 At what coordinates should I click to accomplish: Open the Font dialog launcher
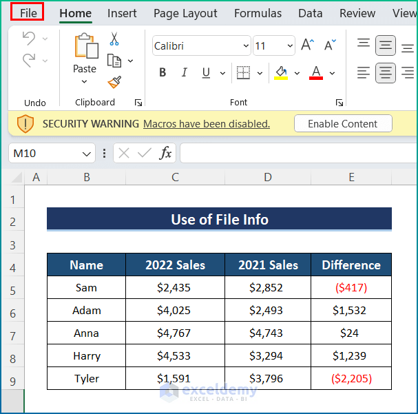pos(339,103)
